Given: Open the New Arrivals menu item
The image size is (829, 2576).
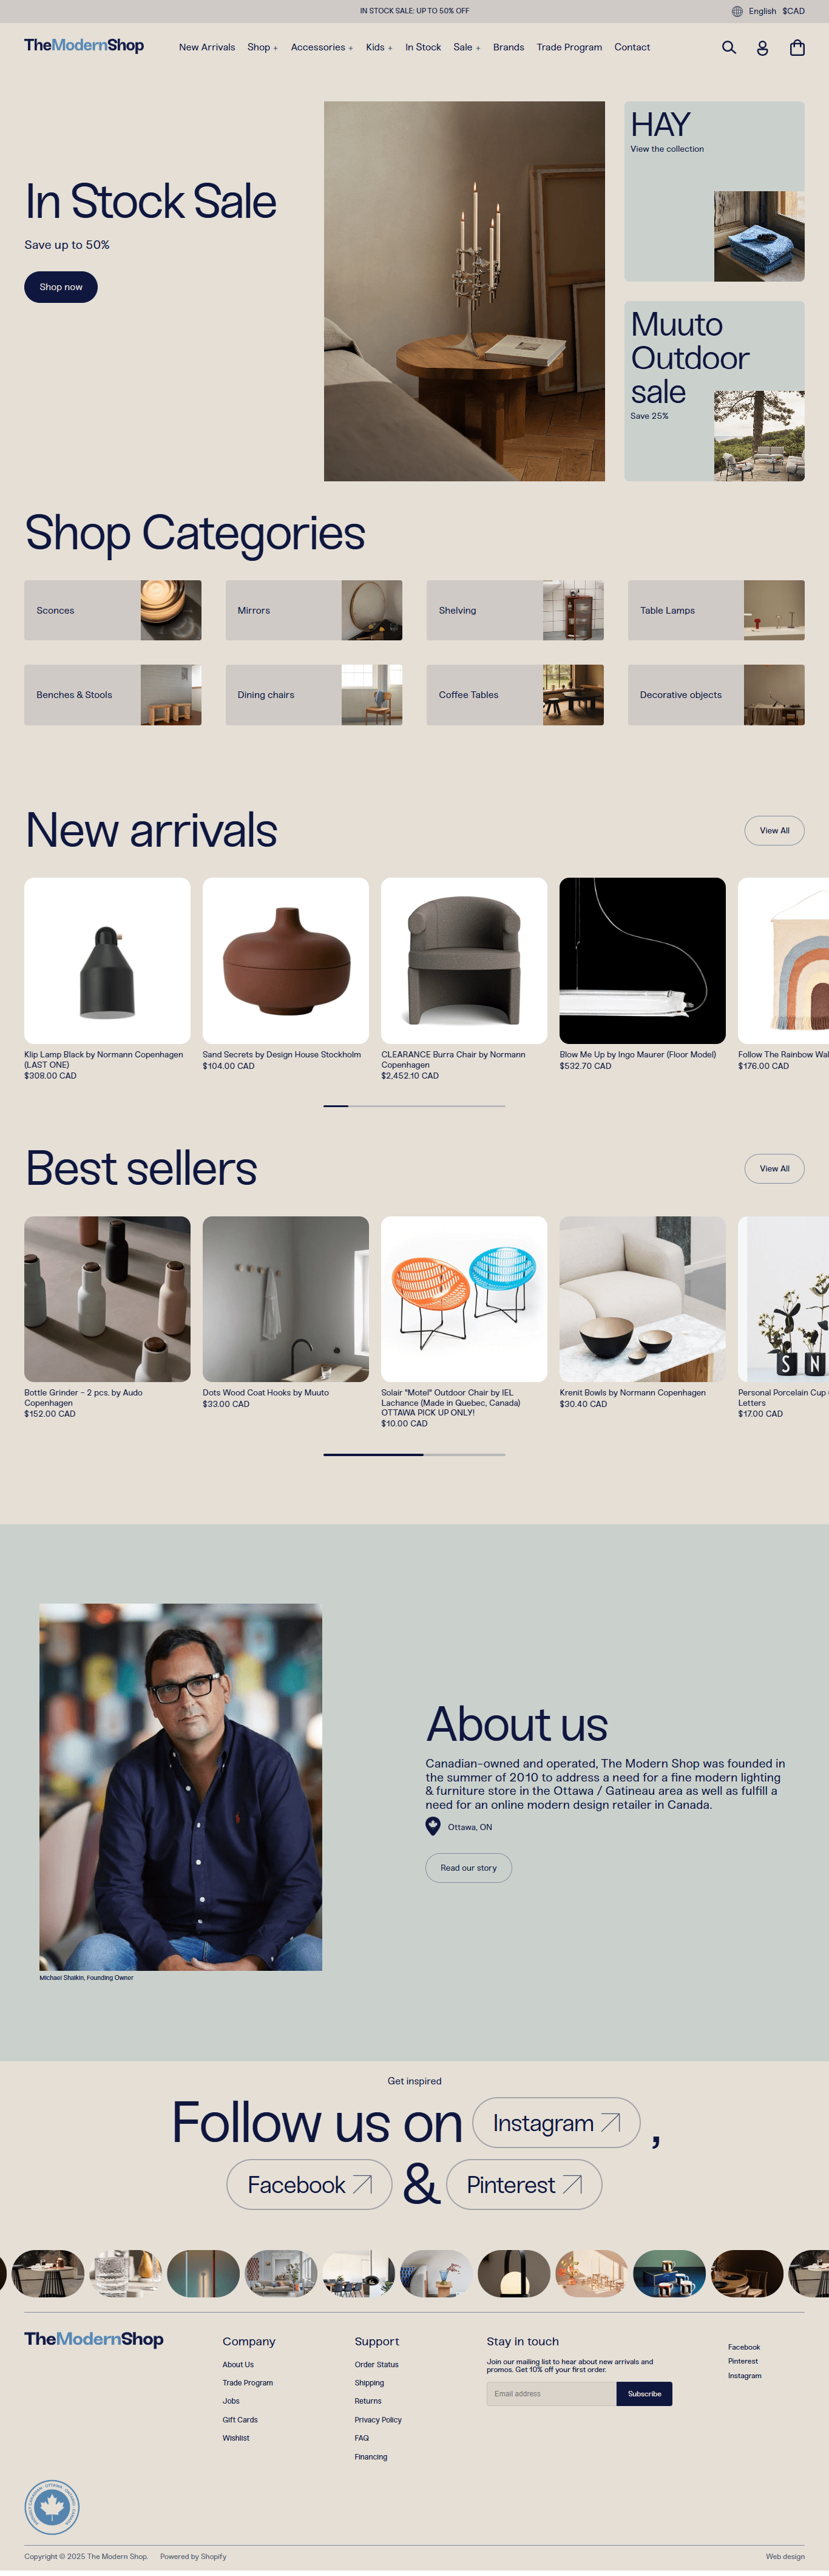Looking at the screenshot, I should [207, 47].
